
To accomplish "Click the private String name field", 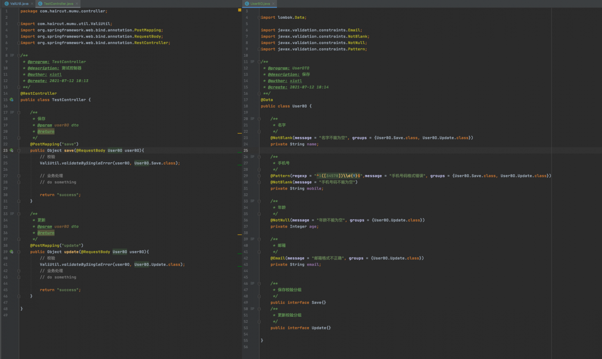I will click(294, 144).
